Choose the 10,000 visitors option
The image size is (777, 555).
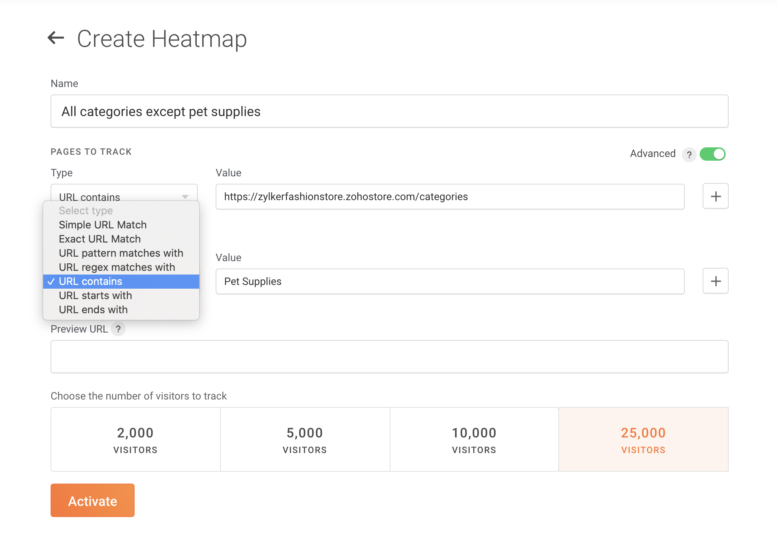[x=474, y=439]
